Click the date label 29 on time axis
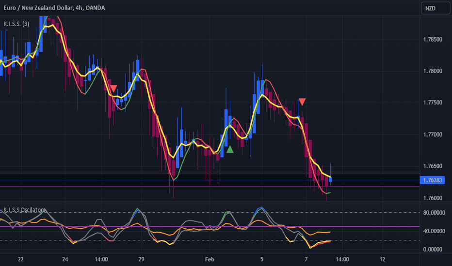This screenshot has height=266, width=452. click(141, 259)
